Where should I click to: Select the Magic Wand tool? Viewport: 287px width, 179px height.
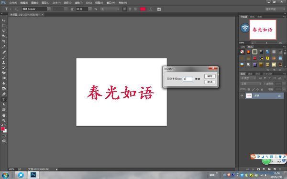point(4,36)
